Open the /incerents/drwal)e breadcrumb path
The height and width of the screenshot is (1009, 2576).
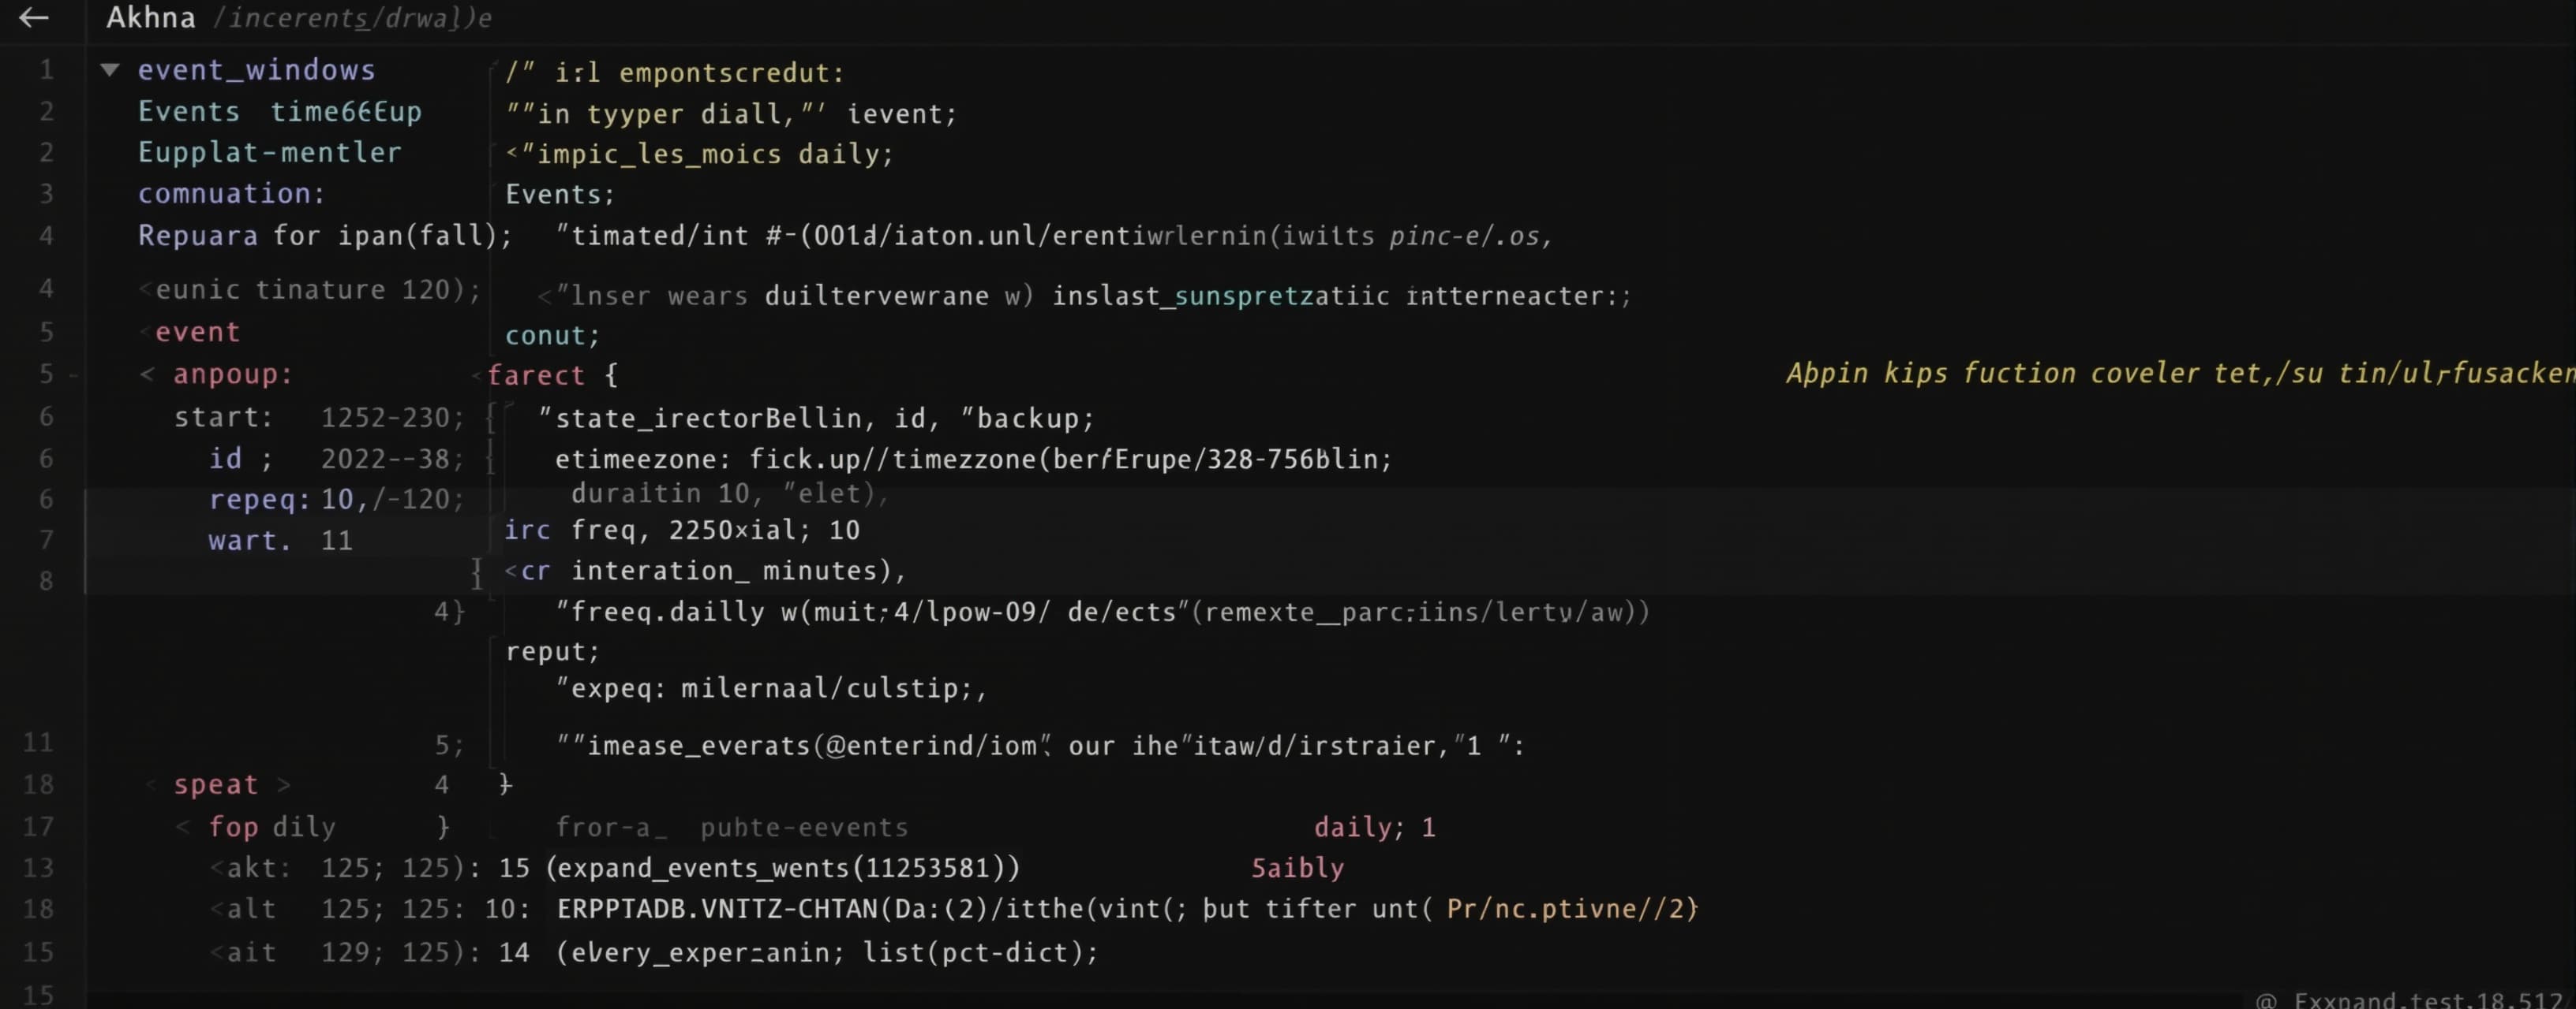[352, 18]
